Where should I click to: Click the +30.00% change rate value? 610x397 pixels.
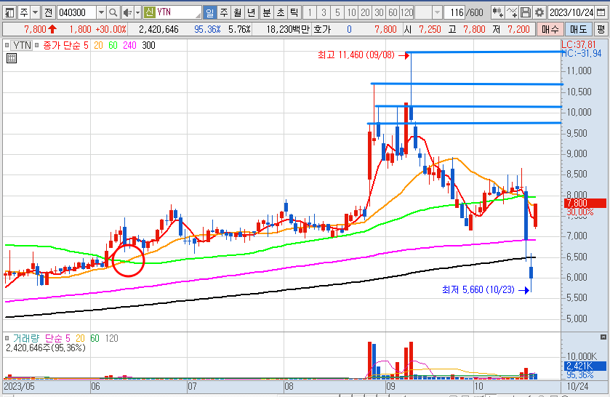click(111, 30)
